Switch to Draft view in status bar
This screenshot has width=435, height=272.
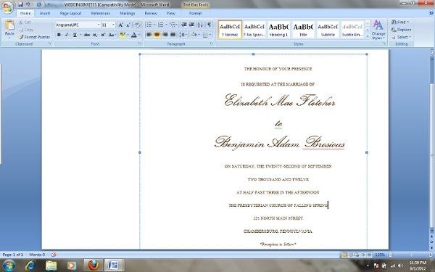[x=370, y=255]
